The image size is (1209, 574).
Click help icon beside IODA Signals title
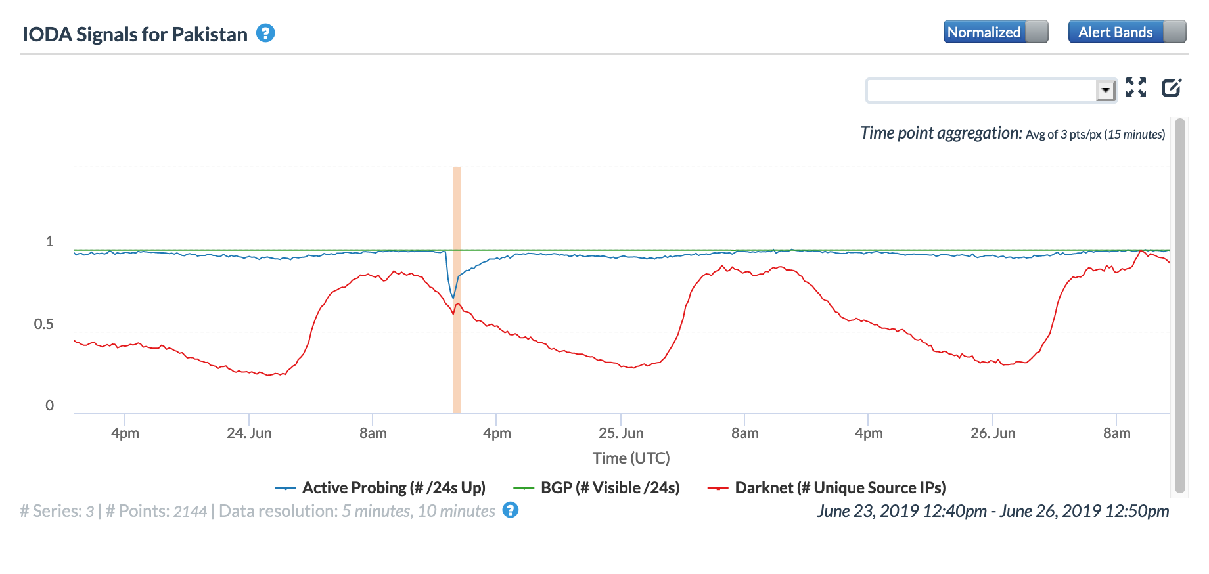(x=265, y=33)
